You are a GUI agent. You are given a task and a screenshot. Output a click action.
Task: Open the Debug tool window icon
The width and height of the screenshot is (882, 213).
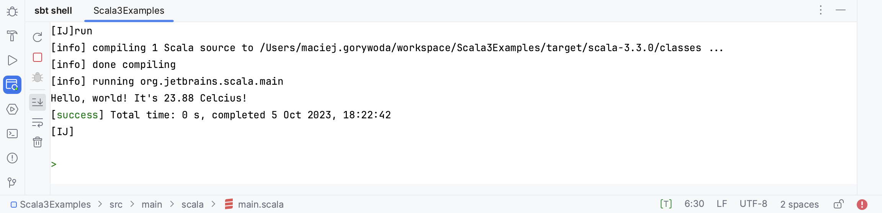12,12
